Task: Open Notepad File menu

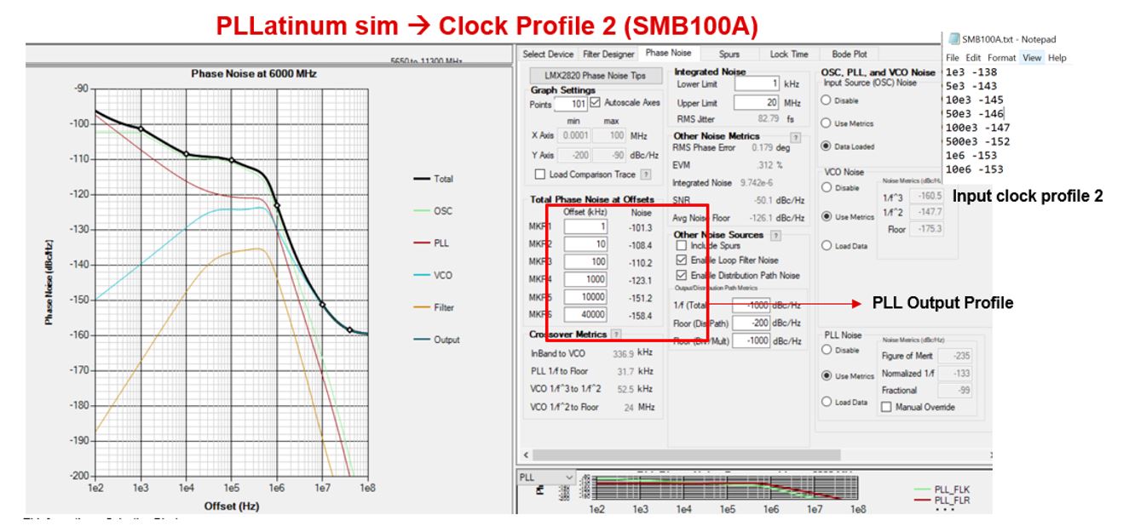Action: coord(952,57)
